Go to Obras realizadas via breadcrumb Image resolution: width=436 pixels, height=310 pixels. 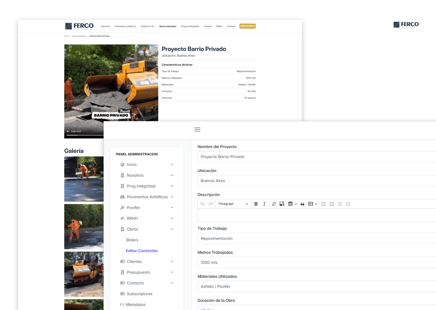coord(79,36)
